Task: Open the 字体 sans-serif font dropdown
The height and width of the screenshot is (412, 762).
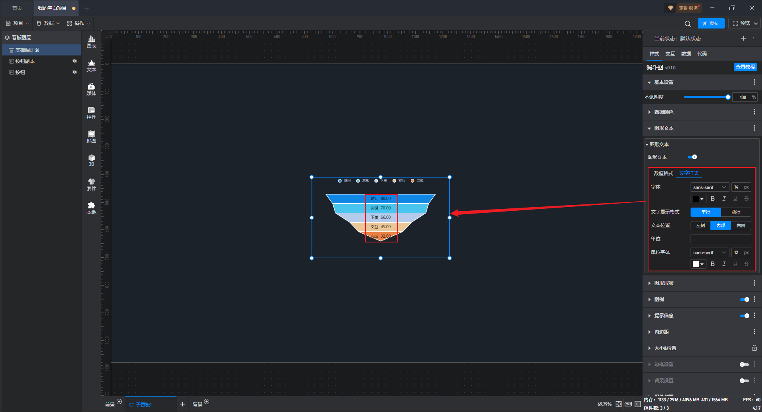Action: pos(710,187)
